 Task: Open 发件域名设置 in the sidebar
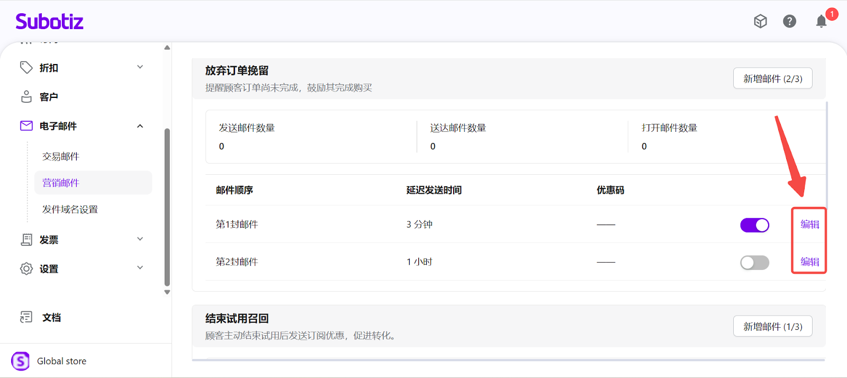70,209
